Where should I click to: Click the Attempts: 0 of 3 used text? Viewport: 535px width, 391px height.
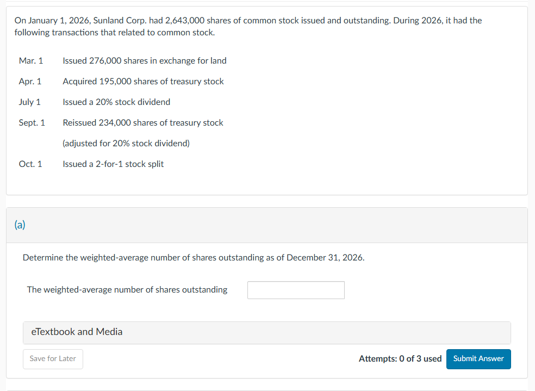pyautogui.click(x=400, y=359)
